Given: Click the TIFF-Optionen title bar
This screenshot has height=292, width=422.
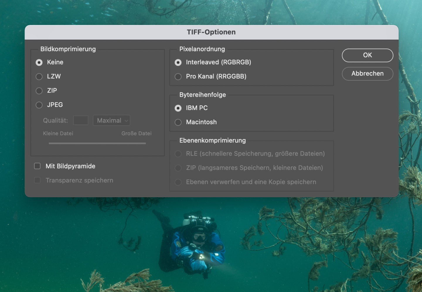Looking at the screenshot, I should tap(211, 32).
